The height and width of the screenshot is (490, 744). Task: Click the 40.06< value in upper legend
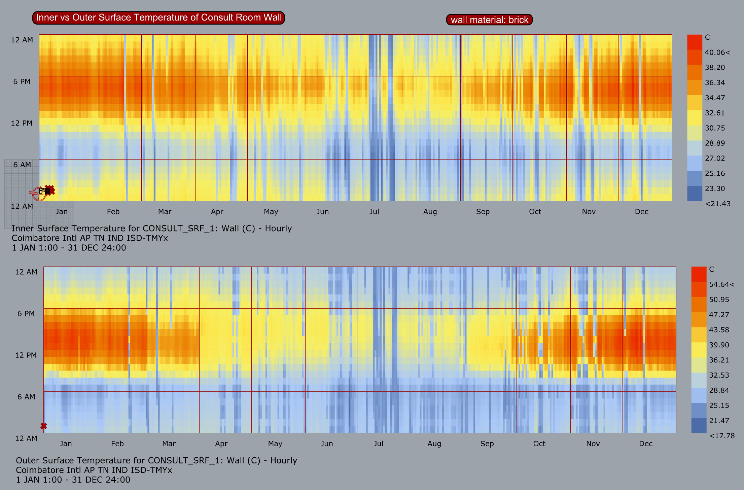[x=717, y=53]
